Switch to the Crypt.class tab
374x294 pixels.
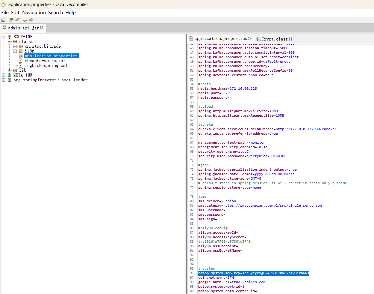coord(274,39)
